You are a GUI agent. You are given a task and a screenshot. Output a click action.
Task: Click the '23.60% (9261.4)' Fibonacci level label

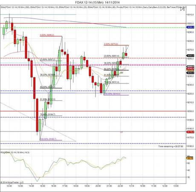click(111, 56)
